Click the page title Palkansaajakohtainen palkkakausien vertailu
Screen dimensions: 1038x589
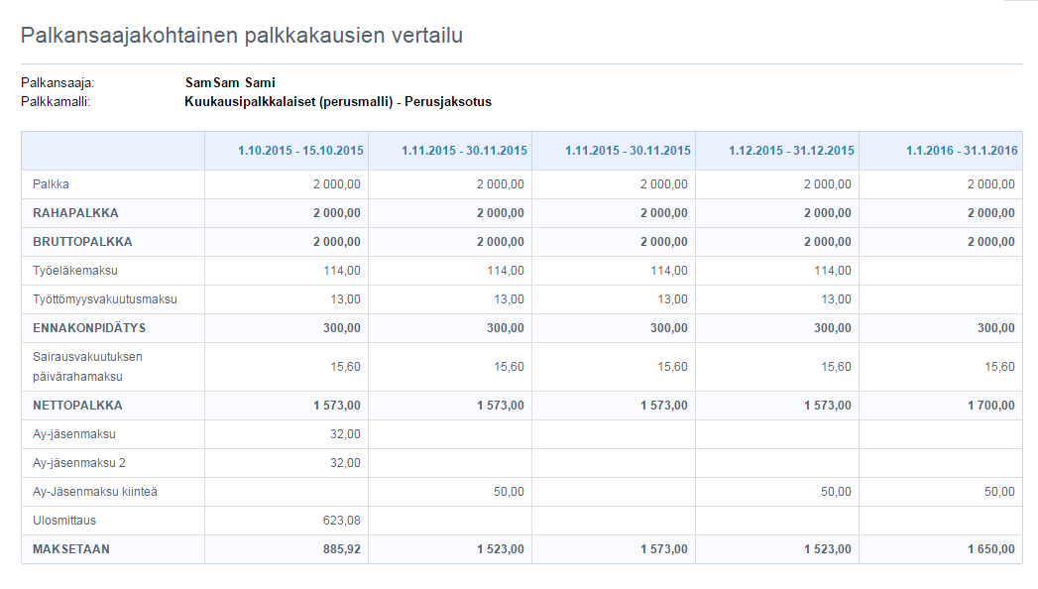tap(242, 36)
